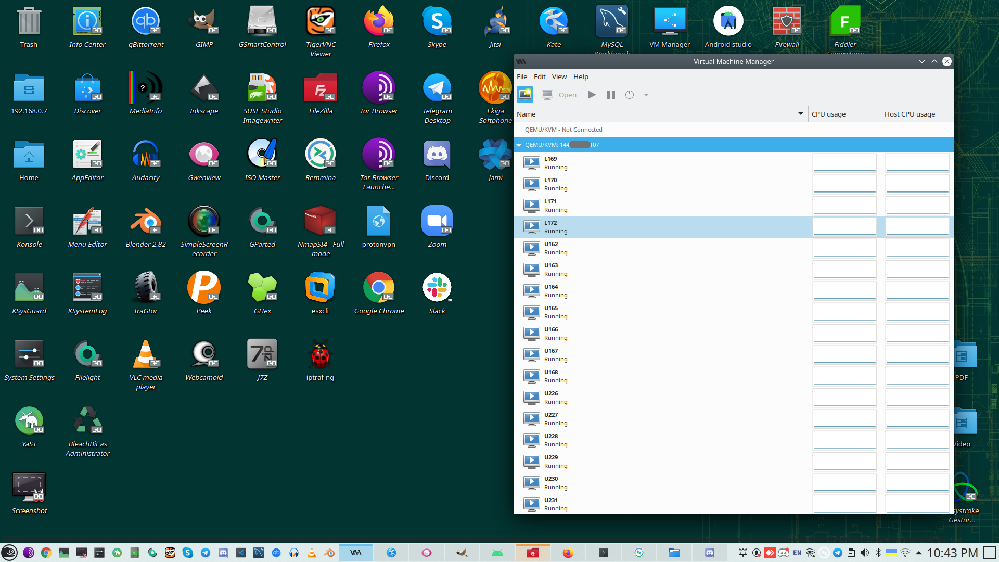Click the Pause virtual machine button

pos(610,95)
